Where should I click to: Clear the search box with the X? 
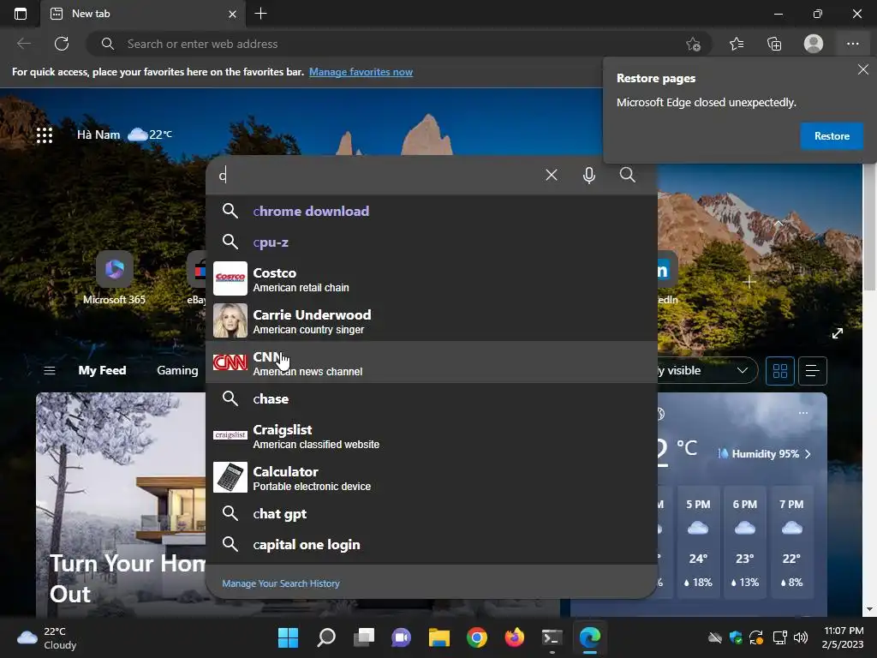click(551, 175)
